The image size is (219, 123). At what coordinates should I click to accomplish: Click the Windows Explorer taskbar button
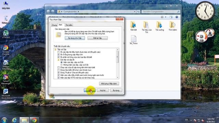pos(24,120)
